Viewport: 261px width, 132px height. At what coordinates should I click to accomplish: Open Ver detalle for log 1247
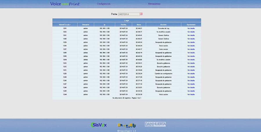[x=191, y=84]
